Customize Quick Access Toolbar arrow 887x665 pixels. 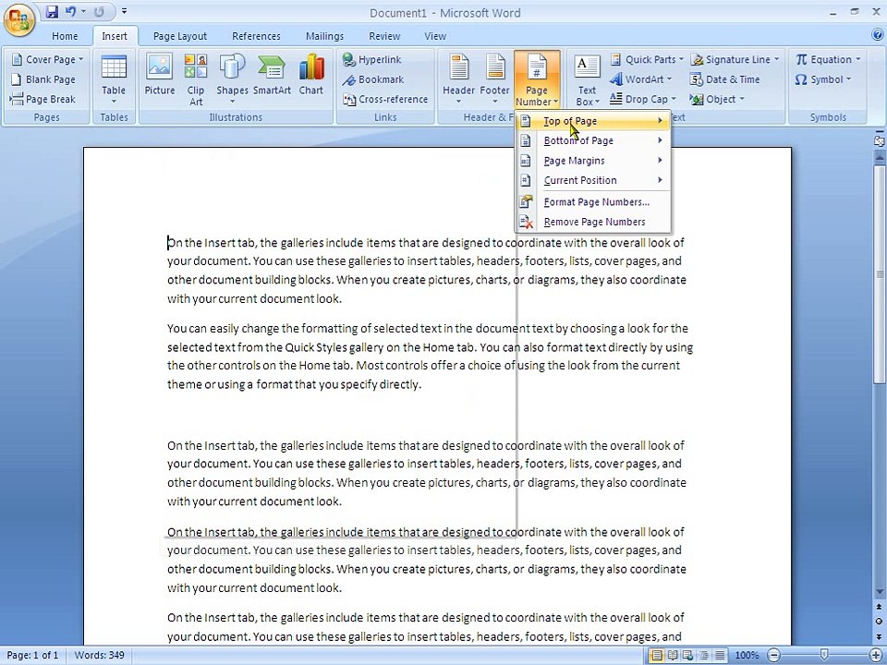point(124,11)
